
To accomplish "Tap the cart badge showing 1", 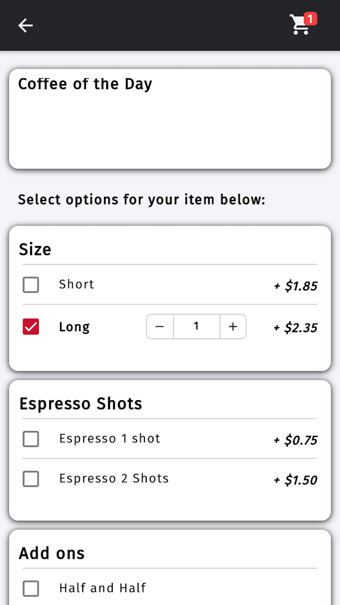I will (310, 19).
